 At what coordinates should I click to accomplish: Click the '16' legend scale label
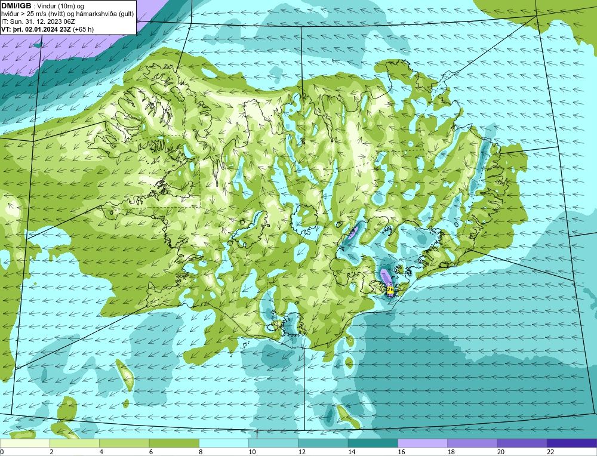pos(401,452)
